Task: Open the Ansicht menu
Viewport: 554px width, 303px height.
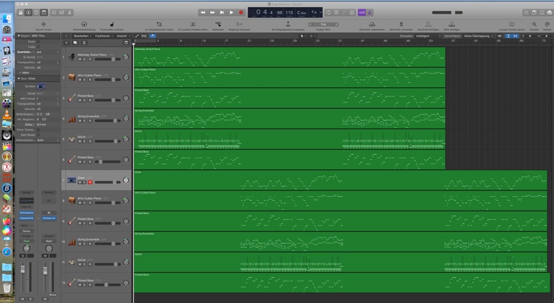Action: pos(123,35)
